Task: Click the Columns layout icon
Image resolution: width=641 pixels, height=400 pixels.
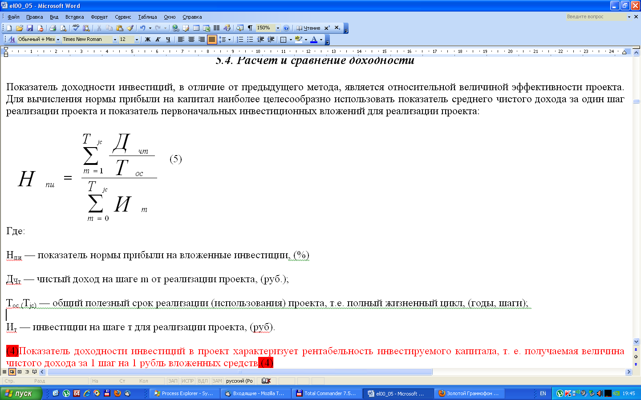Action: 216,28
